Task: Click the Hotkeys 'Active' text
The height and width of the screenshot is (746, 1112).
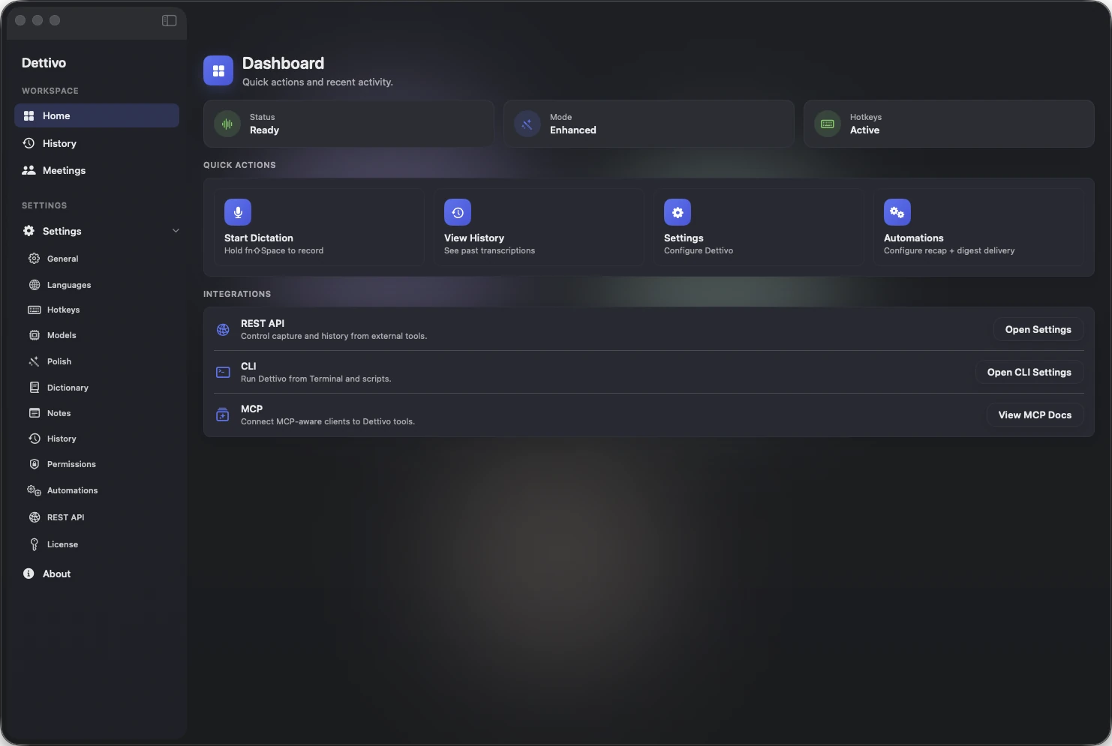Action: coord(864,130)
